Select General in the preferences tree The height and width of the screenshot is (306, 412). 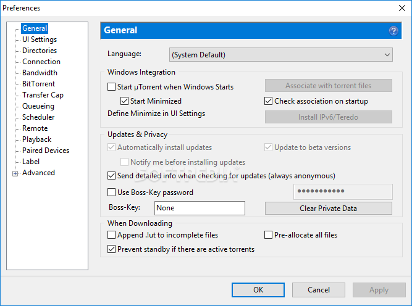(35, 28)
